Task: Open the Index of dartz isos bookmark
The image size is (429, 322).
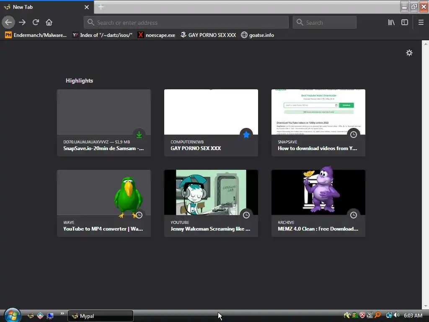Action: tap(102, 35)
